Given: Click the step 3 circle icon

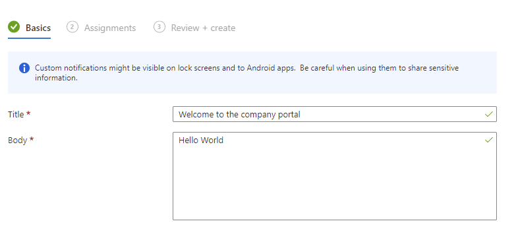Looking at the screenshot, I should tap(159, 27).
